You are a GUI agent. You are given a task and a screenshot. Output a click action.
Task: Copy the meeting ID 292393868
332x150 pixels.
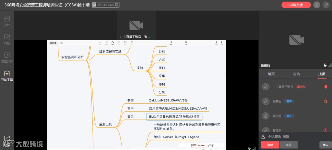pyautogui.click(x=117, y=5)
